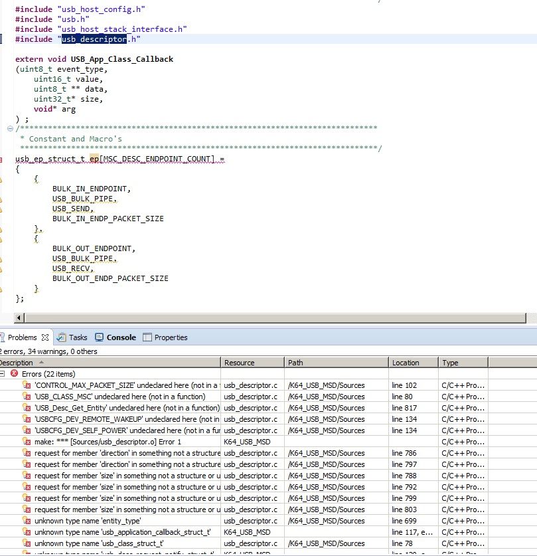Sort problems by Type column

463,363
